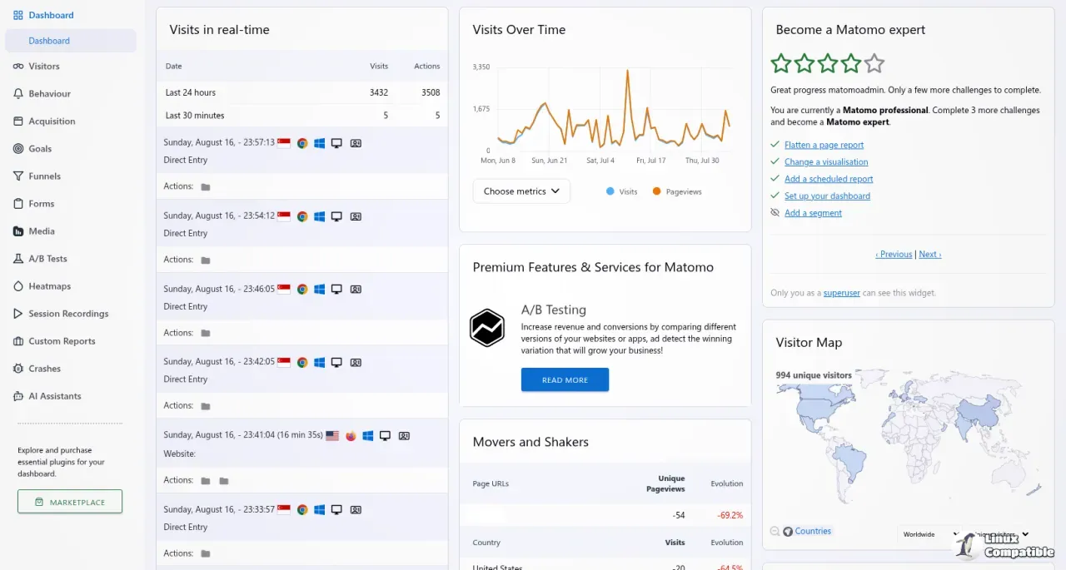Open the Flatten a page report link
The image size is (1066, 570).
pyautogui.click(x=824, y=145)
